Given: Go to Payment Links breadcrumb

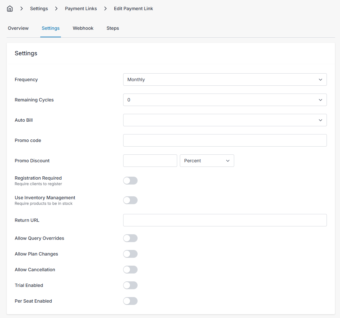Looking at the screenshot, I should click(x=81, y=9).
